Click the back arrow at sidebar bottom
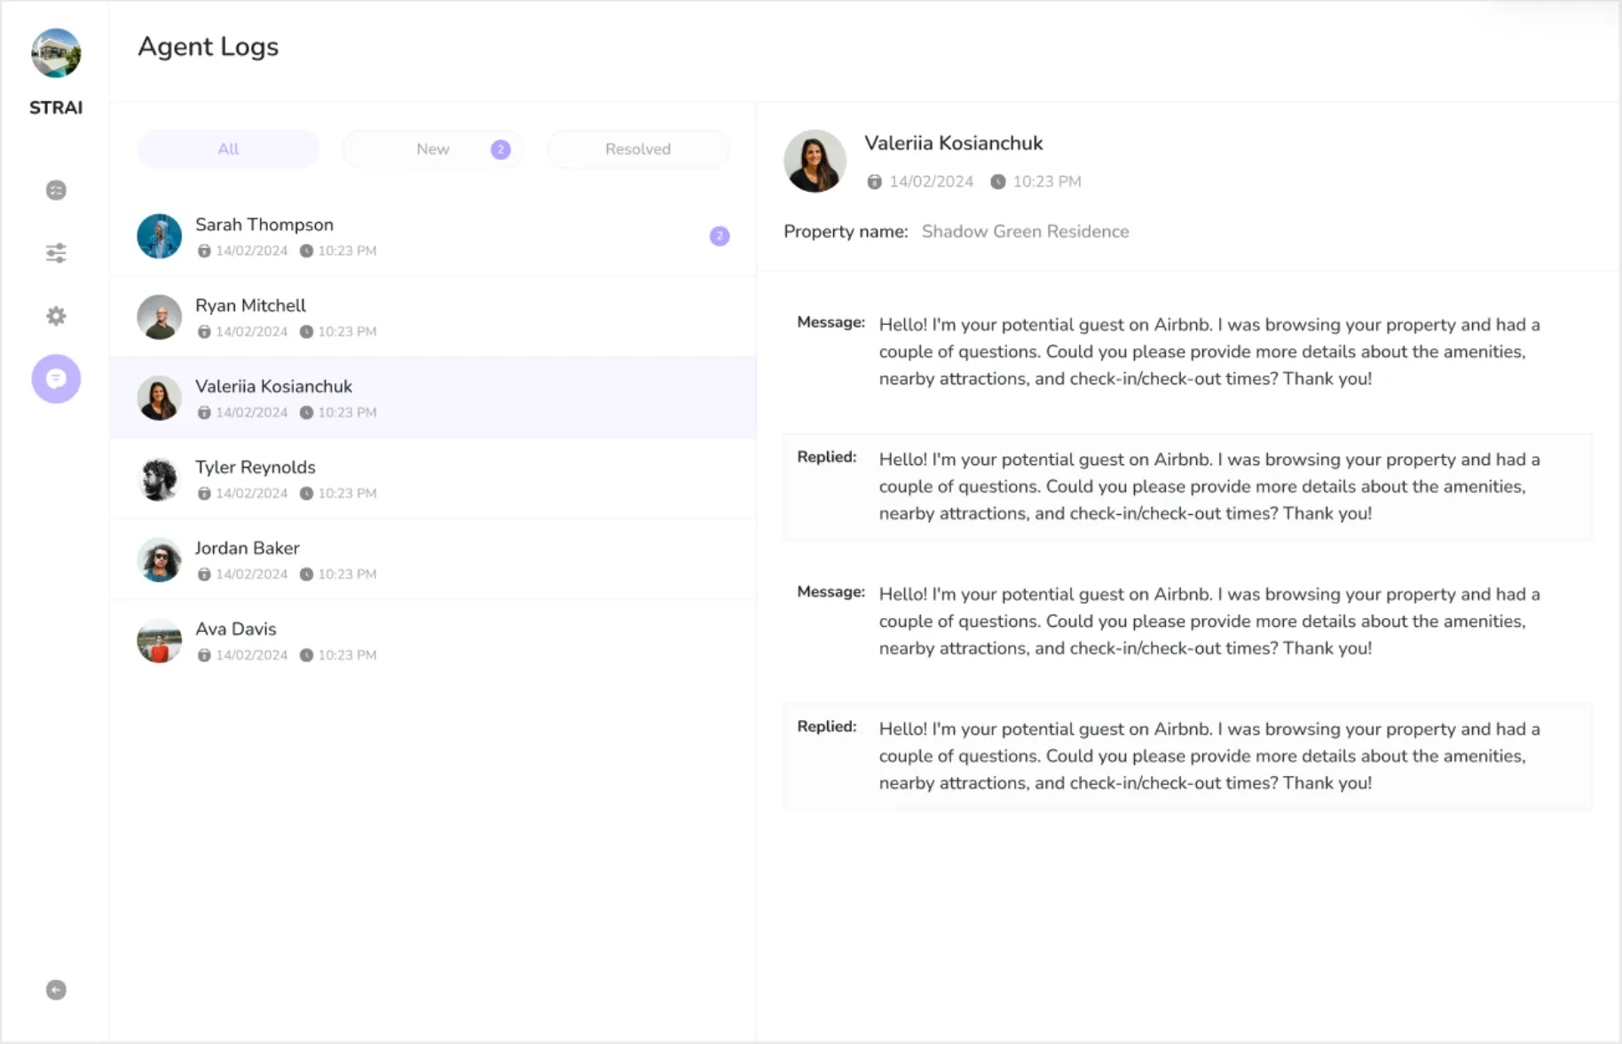The width and height of the screenshot is (1622, 1044). click(55, 989)
